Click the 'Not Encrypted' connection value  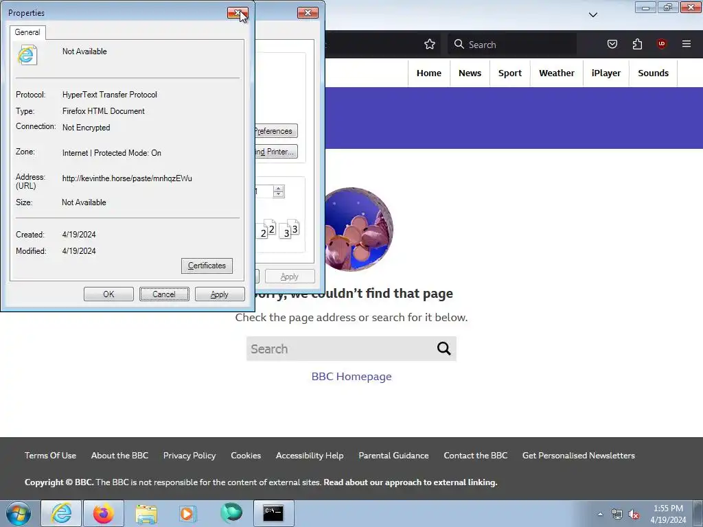click(86, 128)
